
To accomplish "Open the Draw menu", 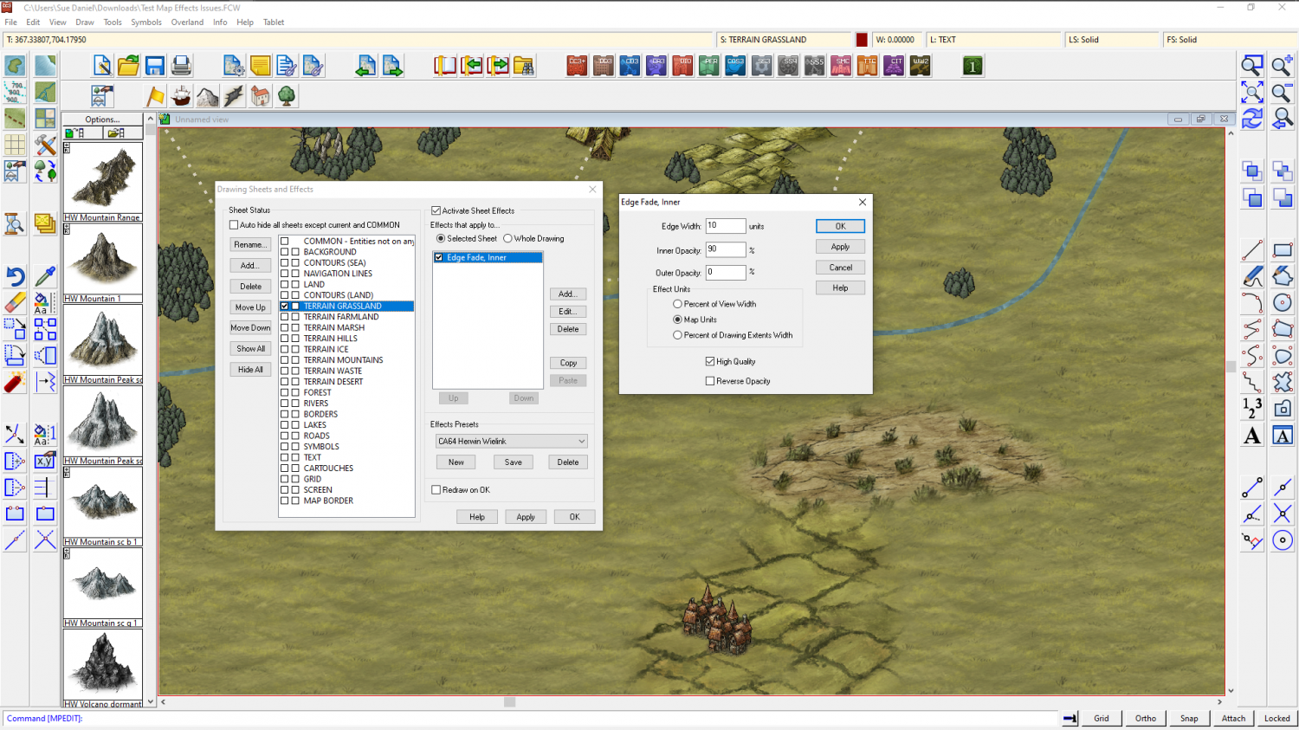I will click(x=85, y=23).
